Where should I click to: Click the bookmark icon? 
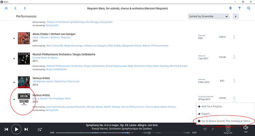[231, 8]
